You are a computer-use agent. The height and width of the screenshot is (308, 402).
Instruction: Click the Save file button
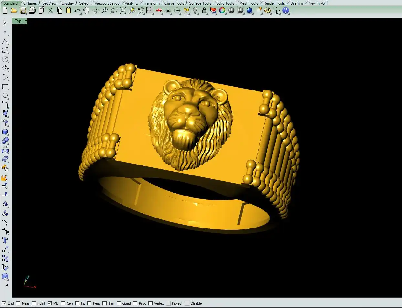click(x=23, y=10)
